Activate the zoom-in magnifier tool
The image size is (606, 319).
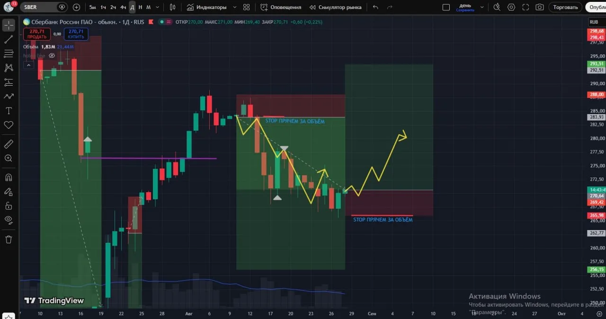coord(9,159)
